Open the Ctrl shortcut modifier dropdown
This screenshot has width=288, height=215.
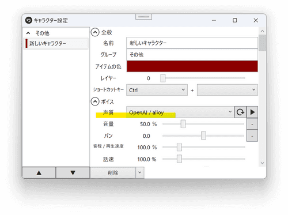[x=157, y=90]
